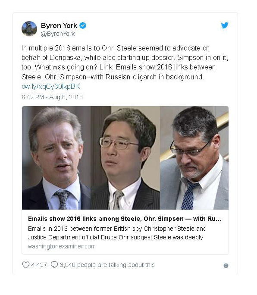Open the three-person article preview image
Image resolution: width=257 pixels, height=295 pixels.
point(125,158)
